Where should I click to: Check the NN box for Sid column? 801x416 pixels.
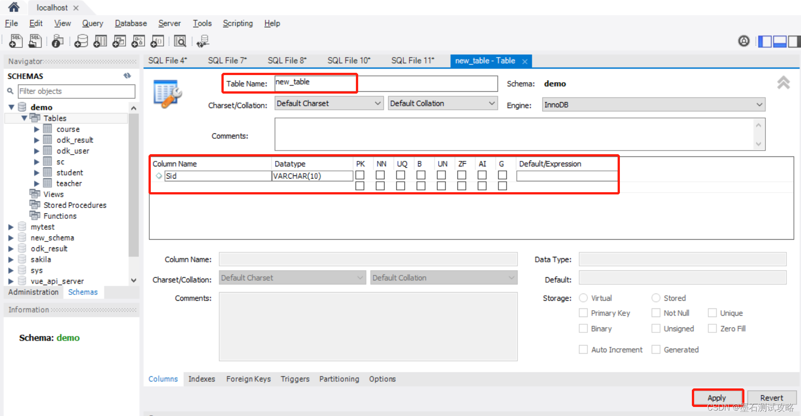pos(380,175)
